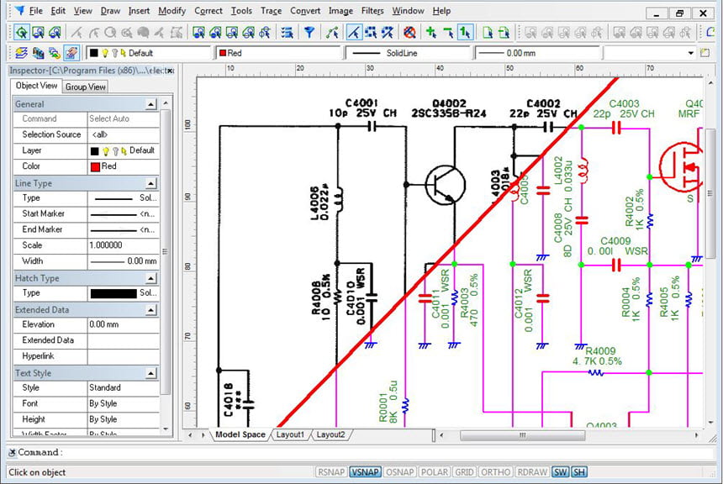The width and height of the screenshot is (723, 484).
Task: Toggle the SW status bar button
Action: click(x=560, y=472)
